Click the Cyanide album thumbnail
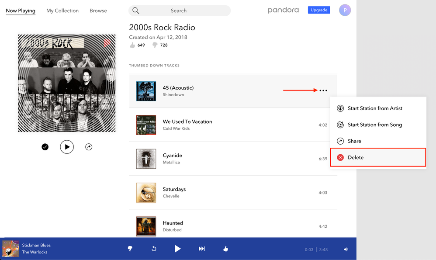This screenshot has height=260, width=436. (x=146, y=159)
